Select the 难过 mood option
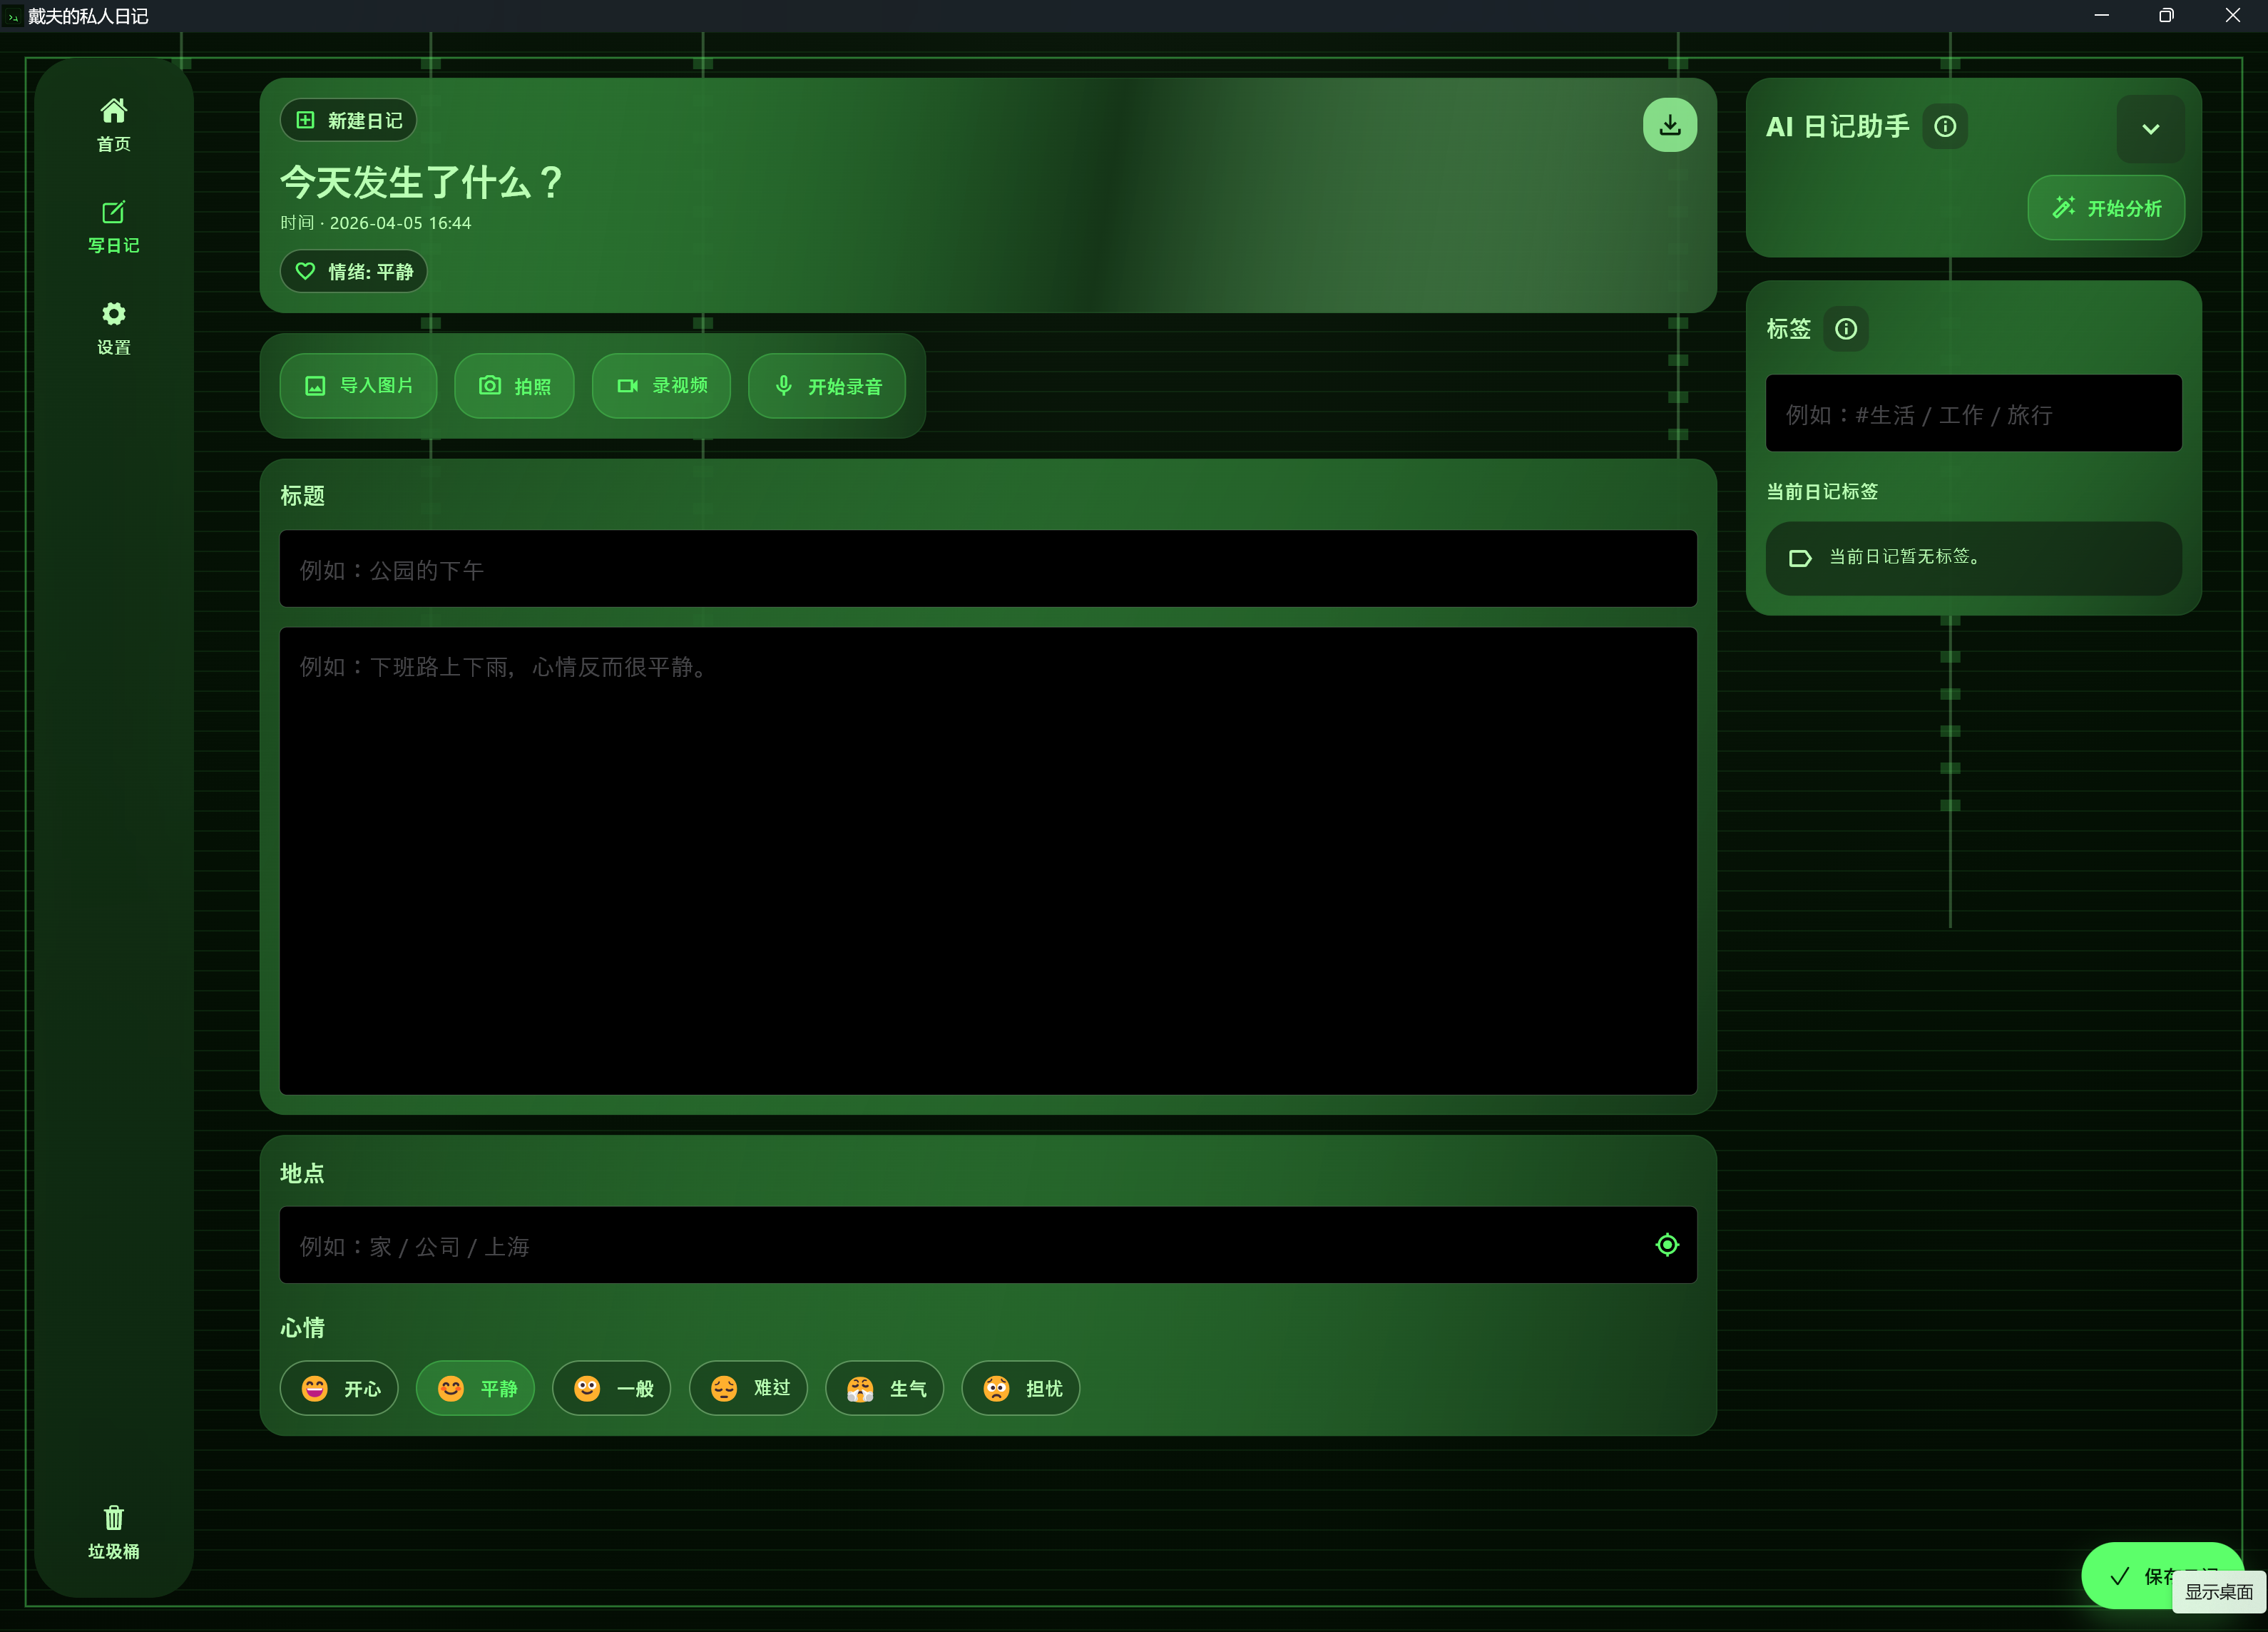 pyautogui.click(x=748, y=1388)
